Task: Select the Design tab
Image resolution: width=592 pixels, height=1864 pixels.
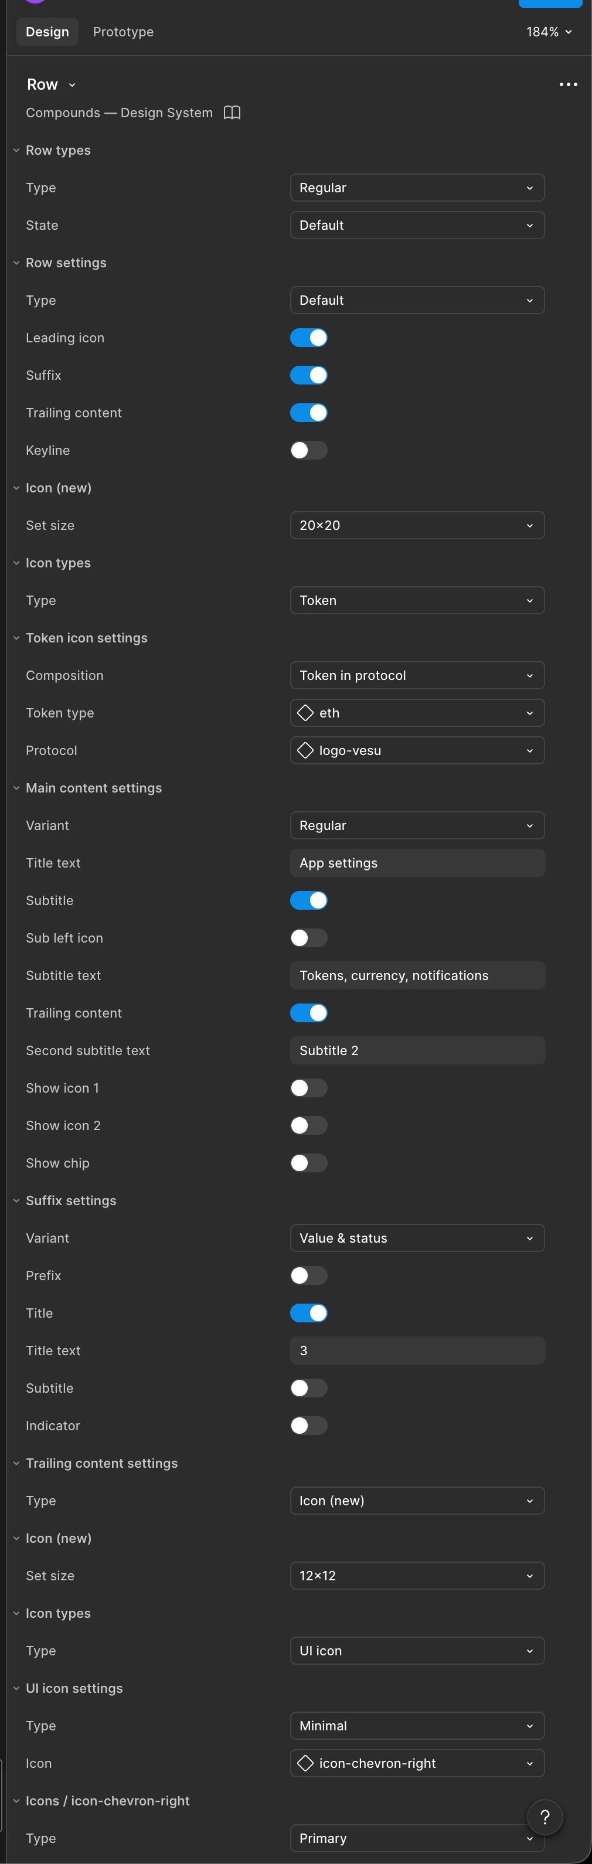Action: [x=47, y=32]
